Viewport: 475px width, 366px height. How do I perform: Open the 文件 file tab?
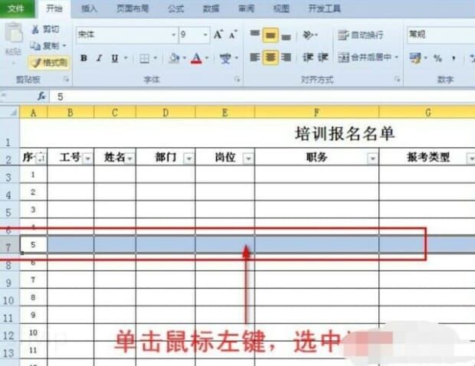16,8
